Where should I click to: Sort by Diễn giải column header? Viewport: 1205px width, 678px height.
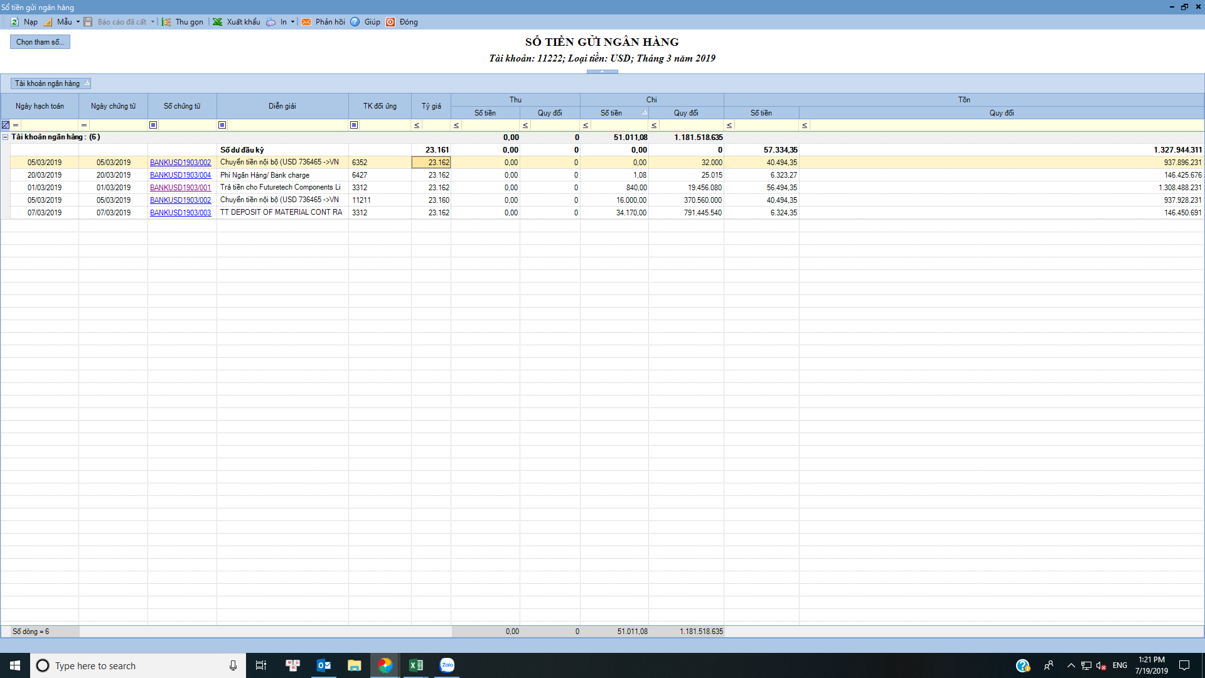(x=283, y=106)
